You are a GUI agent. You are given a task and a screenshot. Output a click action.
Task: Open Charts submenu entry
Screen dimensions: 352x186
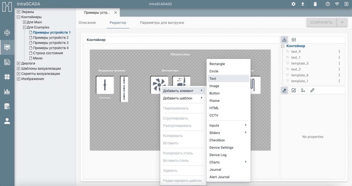(x=228, y=162)
